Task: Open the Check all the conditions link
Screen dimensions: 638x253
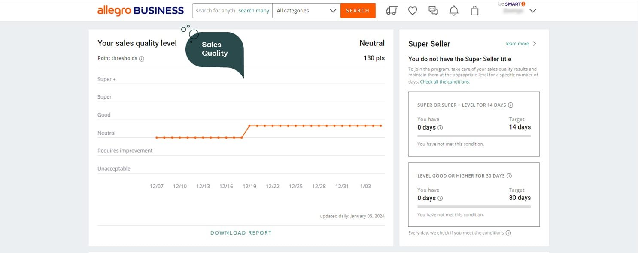Action: (x=445, y=82)
